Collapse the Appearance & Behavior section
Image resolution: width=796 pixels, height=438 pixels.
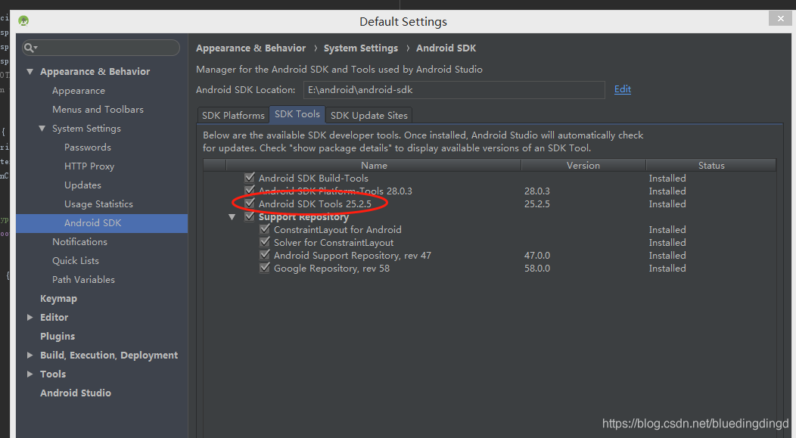30,72
